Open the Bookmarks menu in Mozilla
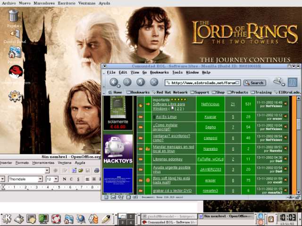The image size is (302, 226). pyautogui.click(x=159, y=73)
